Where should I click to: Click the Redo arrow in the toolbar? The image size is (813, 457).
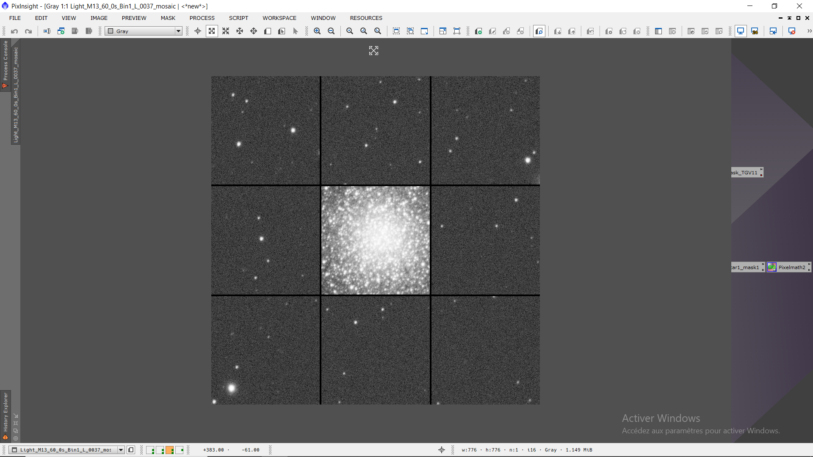pyautogui.click(x=28, y=31)
